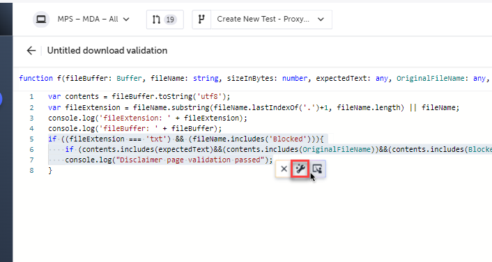492x262 pixels.
Task: Click the Untitled download validation title
Action: pyautogui.click(x=107, y=50)
